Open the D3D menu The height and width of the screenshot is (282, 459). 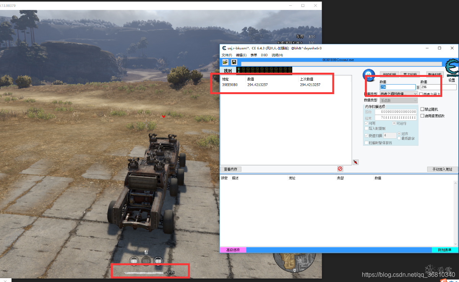pos(264,55)
